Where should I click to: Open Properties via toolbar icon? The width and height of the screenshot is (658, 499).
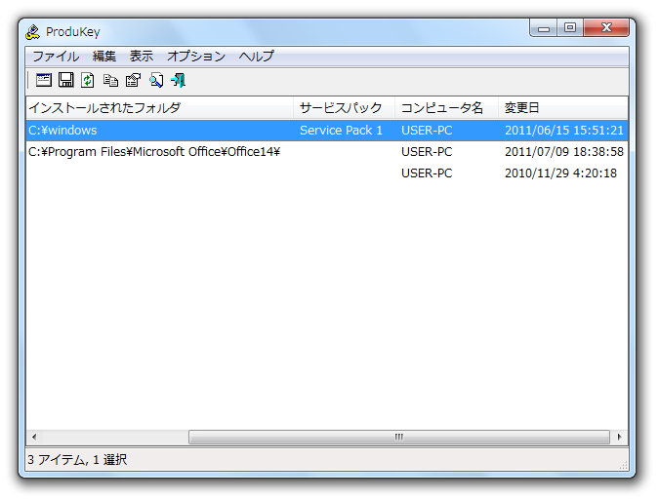coord(133,80)
